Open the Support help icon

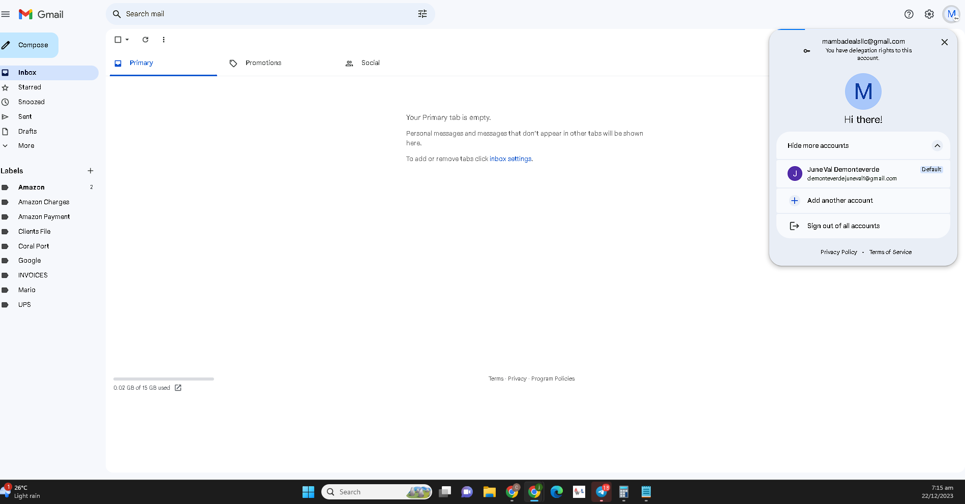coord(909,14)
